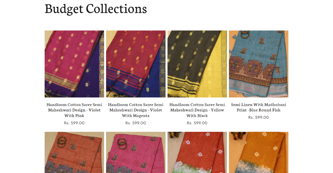Open the mustard tie-dye saree with blue border
Screen dimensions: 333x173
pos(258,152)
